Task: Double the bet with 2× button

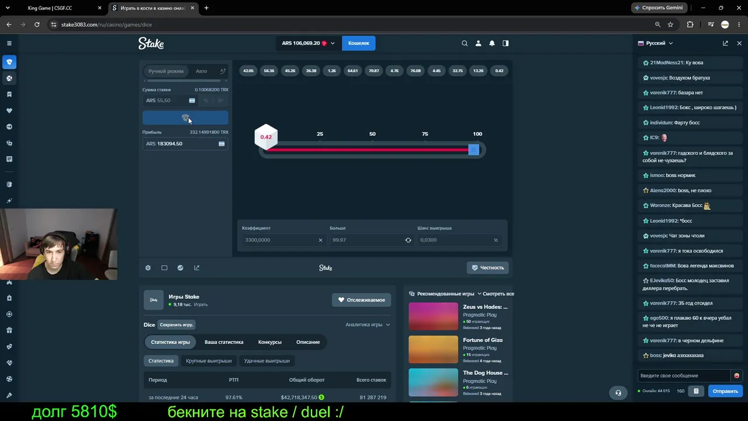Action: pos(220,101)
